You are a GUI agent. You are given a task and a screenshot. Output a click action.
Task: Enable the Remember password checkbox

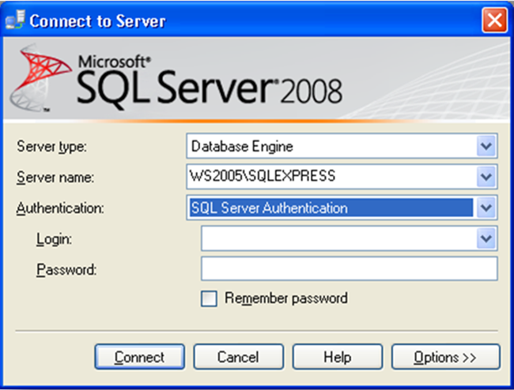pos(209,299)
